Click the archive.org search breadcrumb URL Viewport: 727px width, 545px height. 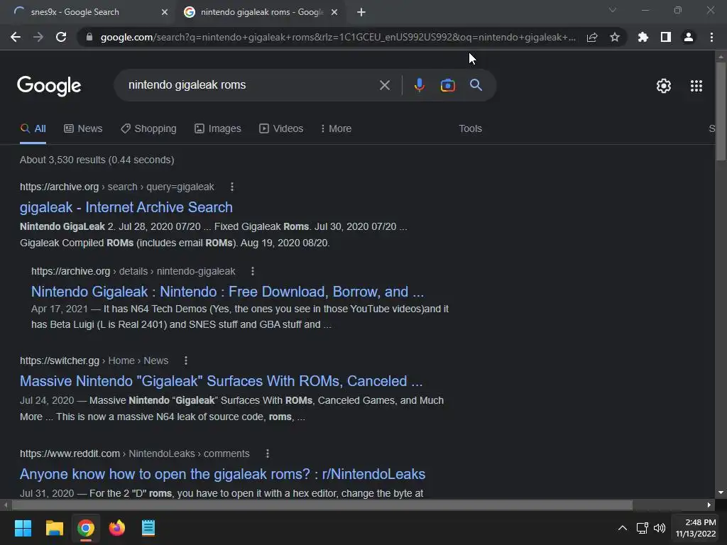(117, 187)
